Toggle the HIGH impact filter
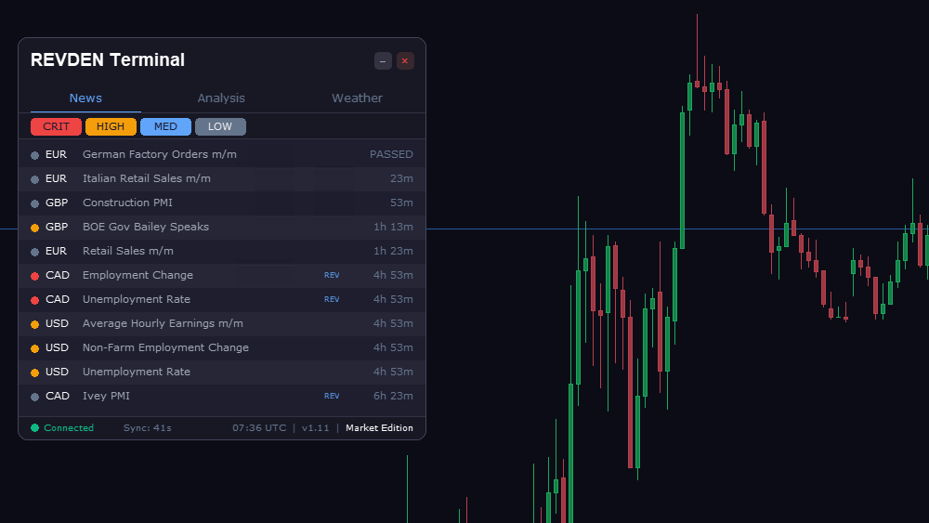Screen dimensions: 929x523 pos(111,126)
